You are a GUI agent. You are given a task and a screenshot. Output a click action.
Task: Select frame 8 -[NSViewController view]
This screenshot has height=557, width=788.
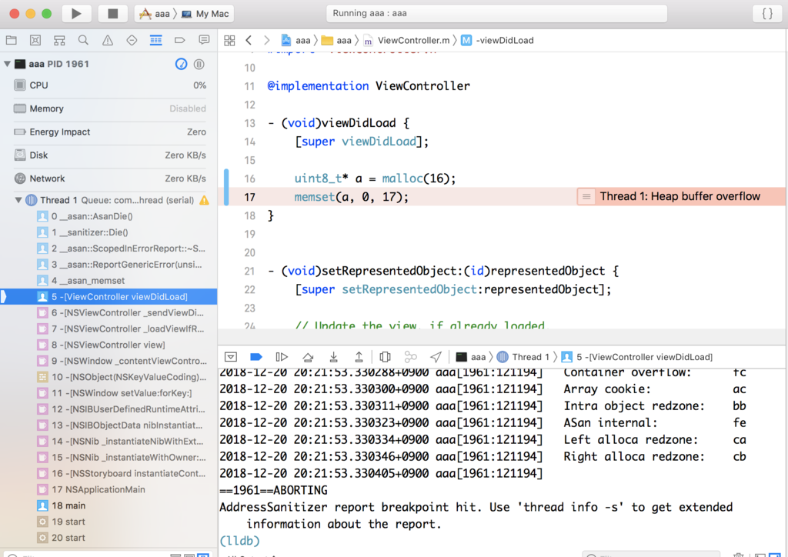[x=109, y=345]
